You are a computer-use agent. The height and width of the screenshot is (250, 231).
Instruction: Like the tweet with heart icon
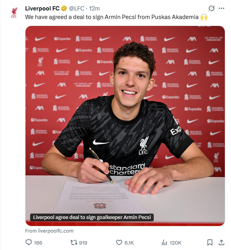point(119,243)
